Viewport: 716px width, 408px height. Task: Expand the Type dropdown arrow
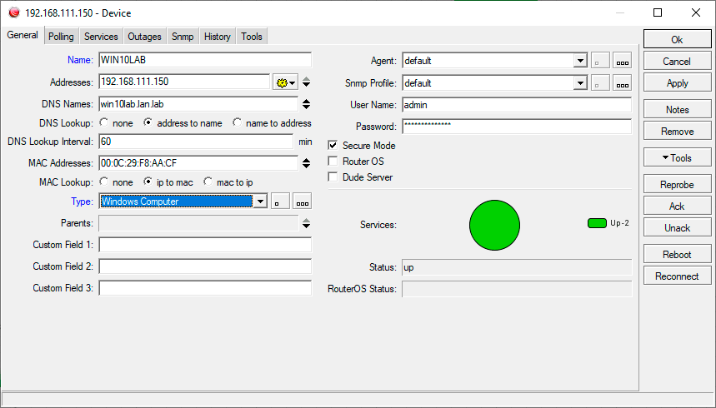(x=260, y=202)
